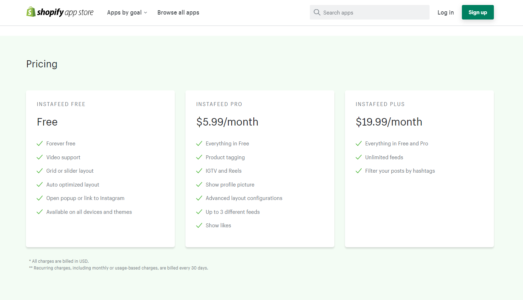Click the checkmark next to Product tagging
Screen dimensions: 523x300
[199, 157]
